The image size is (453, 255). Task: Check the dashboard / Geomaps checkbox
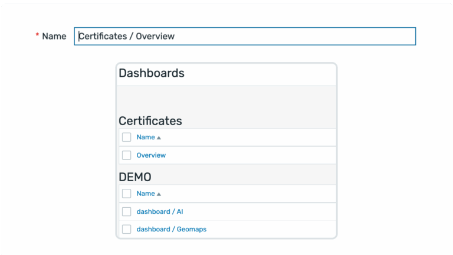click(127, 229)
